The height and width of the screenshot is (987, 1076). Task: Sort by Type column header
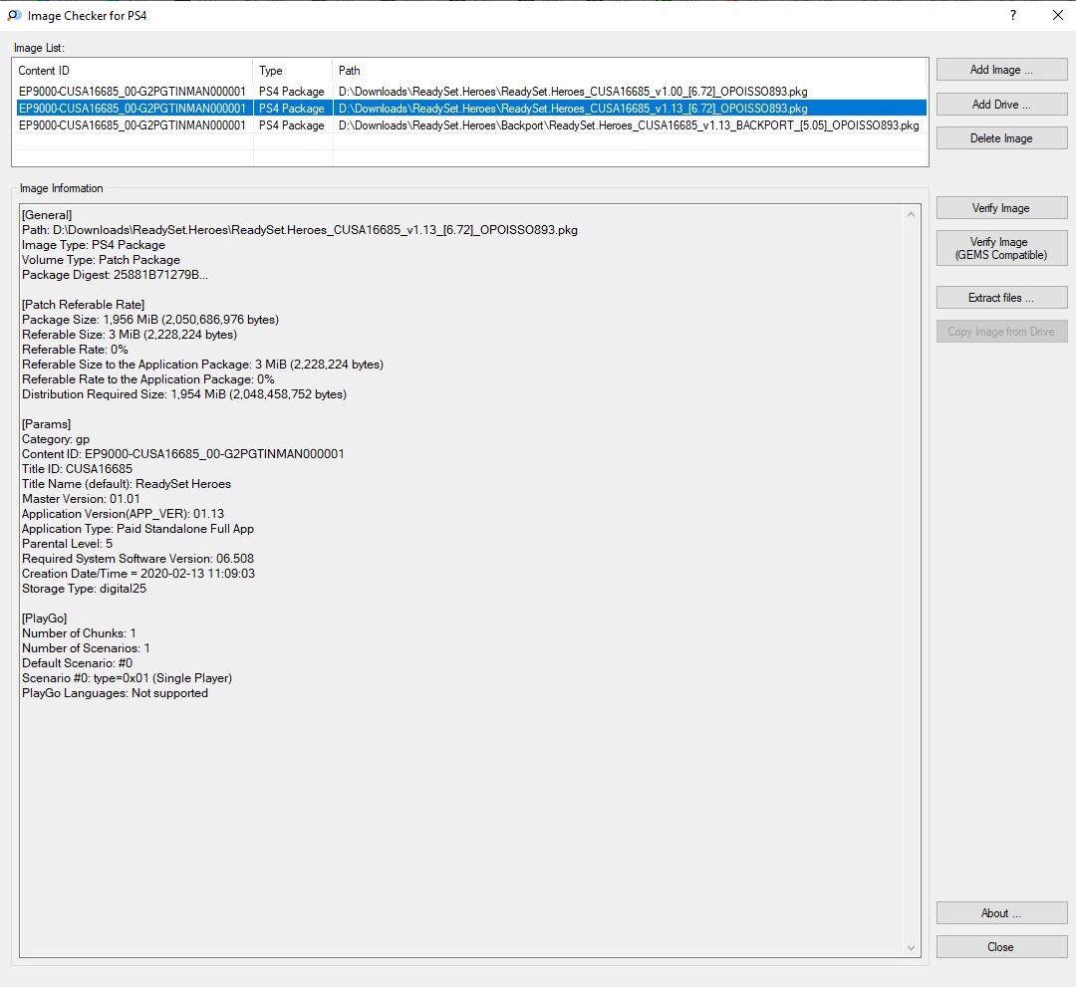tap(293, 71)
